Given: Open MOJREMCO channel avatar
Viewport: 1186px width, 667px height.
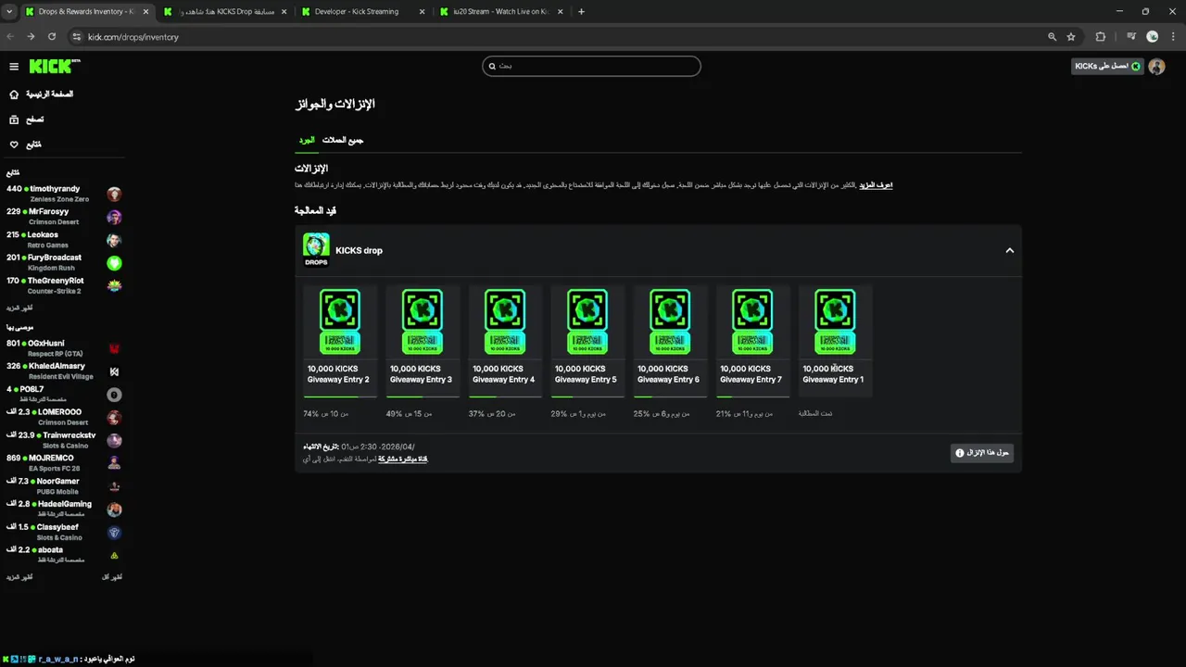Looking at the screenshot, I should pos(114,463).
